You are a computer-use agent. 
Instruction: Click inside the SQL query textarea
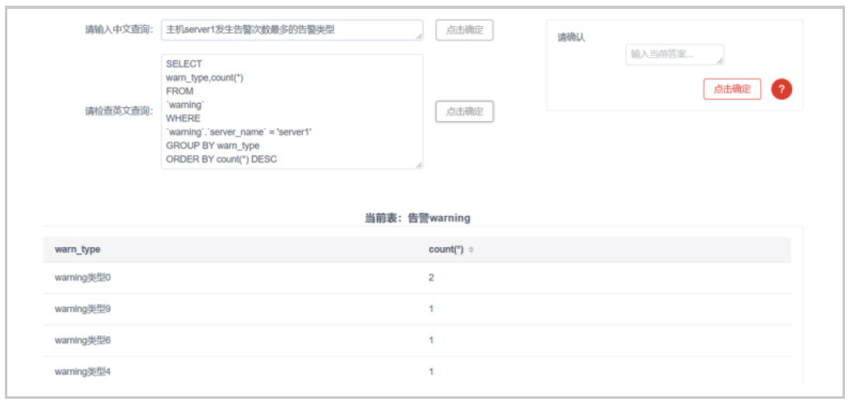292,111
